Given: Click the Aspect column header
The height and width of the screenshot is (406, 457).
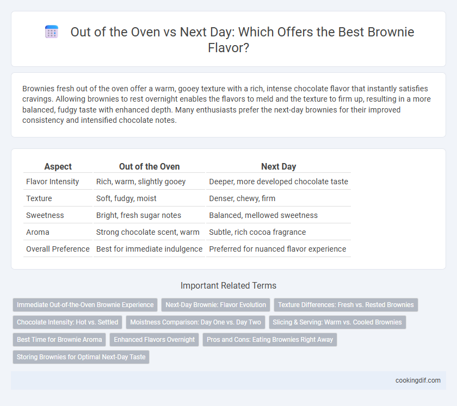Looking at the screenshot, I should click(x=58, y=166).
